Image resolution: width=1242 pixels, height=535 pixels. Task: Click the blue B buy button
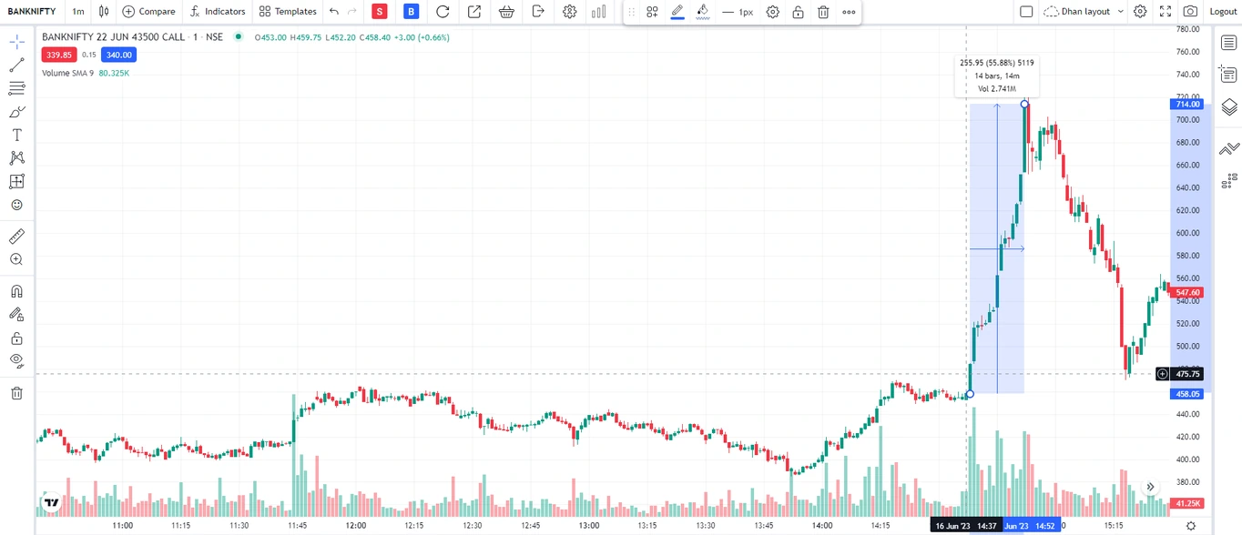coord(412,12)
